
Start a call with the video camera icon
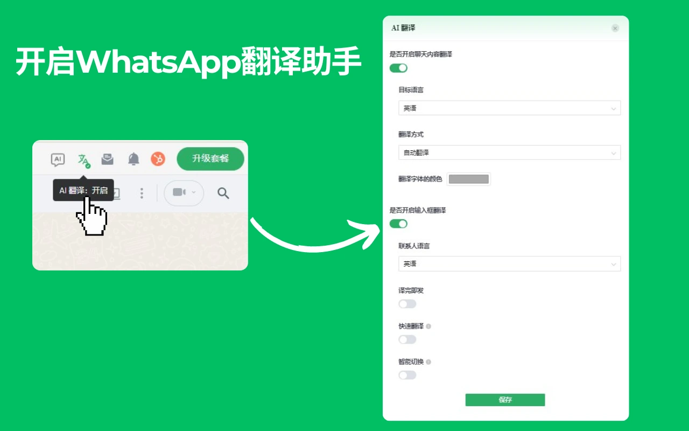179,192
